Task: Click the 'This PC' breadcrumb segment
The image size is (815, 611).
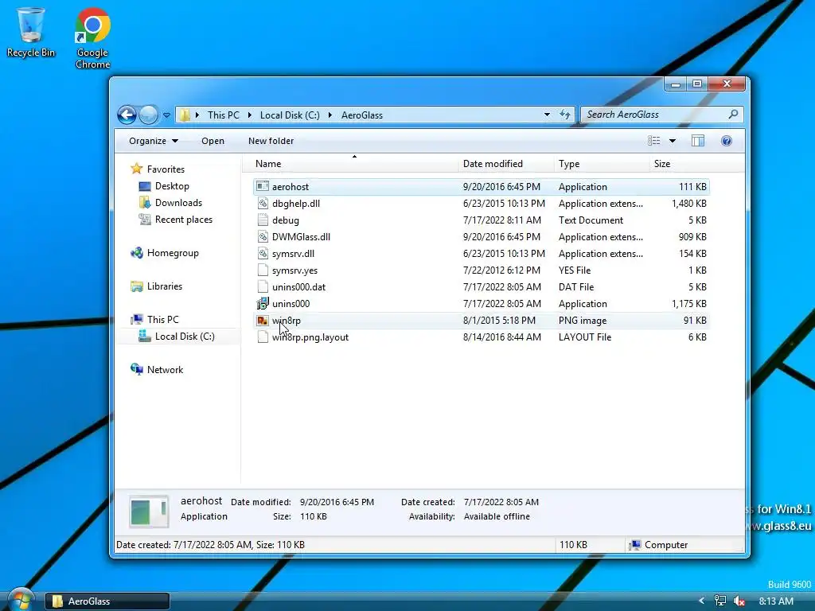Action: point(224,115)
